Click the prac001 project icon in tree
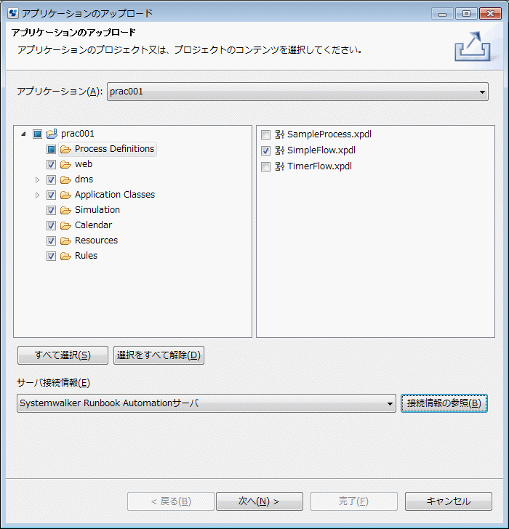 [52, 134]
